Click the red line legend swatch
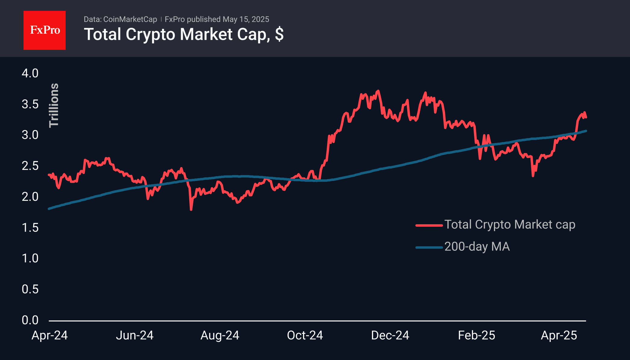The width and height of the screenshot is (630, 360). pos(429,225)
